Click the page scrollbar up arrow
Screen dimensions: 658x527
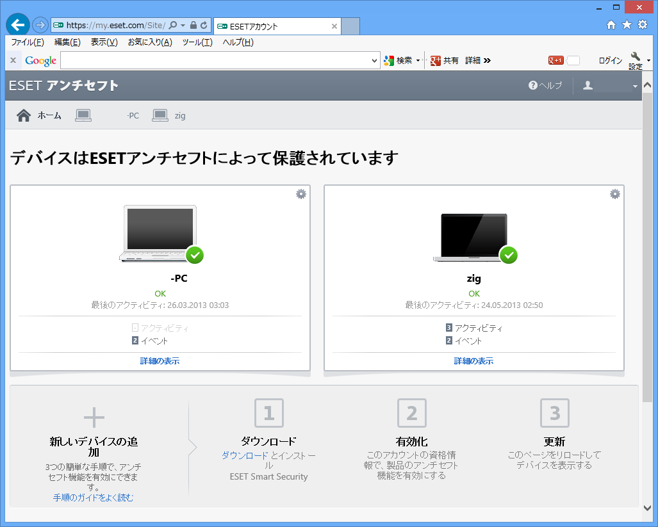[x=648, y=85]
